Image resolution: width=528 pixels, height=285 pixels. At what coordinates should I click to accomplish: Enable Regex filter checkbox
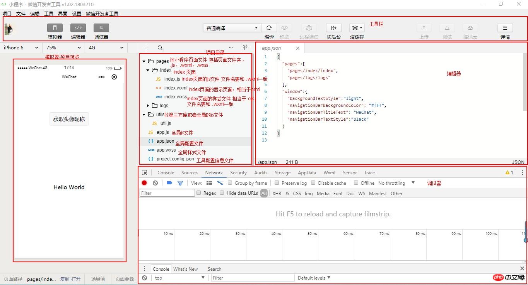tap(199, 193)
